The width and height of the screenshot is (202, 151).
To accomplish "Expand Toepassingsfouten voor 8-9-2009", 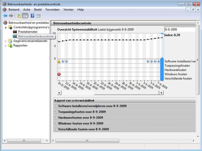I will (x=55, y=112).
